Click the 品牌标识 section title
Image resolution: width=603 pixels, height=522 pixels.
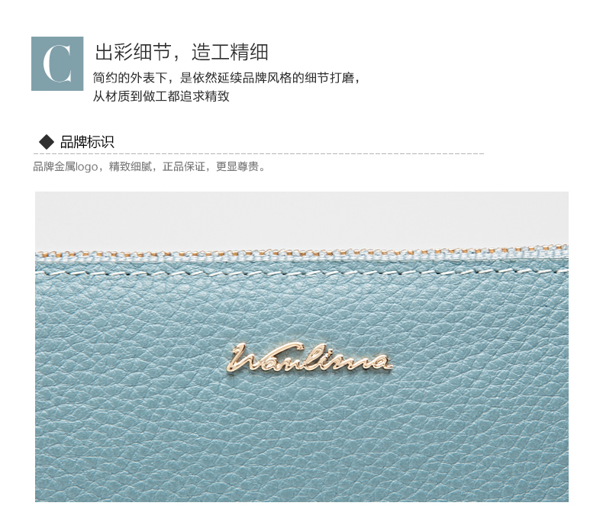(87, 142)
